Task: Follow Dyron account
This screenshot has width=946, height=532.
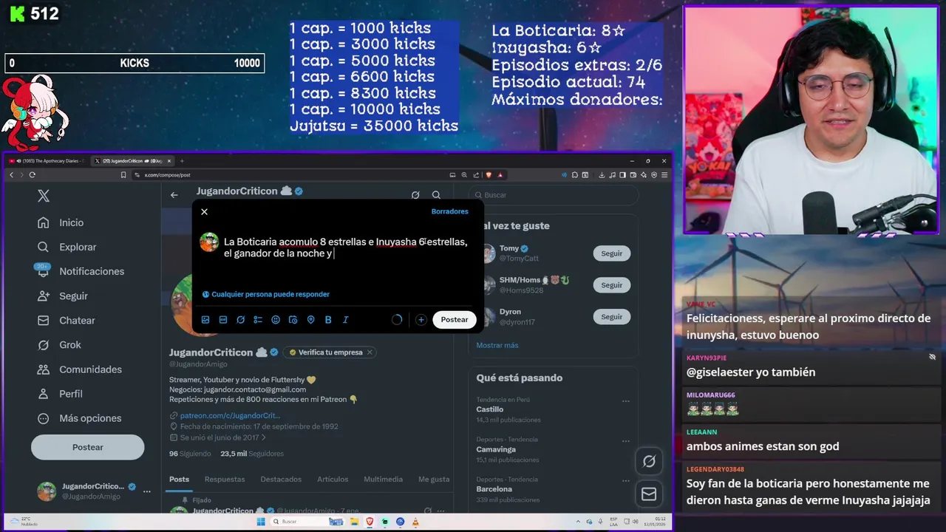Action: coord(611,317)
